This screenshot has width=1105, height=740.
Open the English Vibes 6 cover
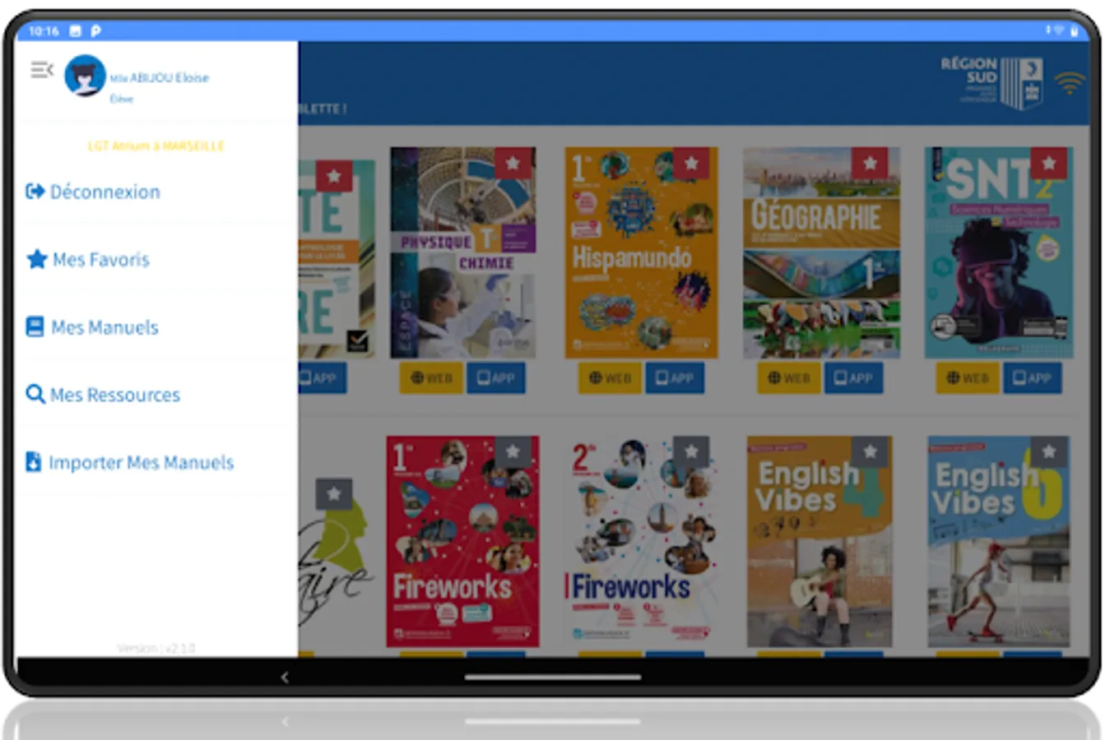pyautogui.click(x=999, y=542)
